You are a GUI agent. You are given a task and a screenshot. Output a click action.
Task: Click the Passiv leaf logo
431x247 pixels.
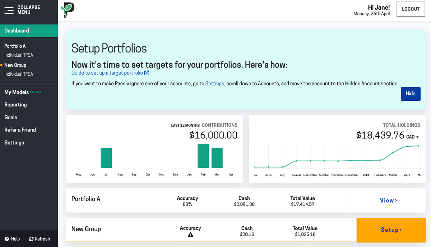tap(68, 10)
